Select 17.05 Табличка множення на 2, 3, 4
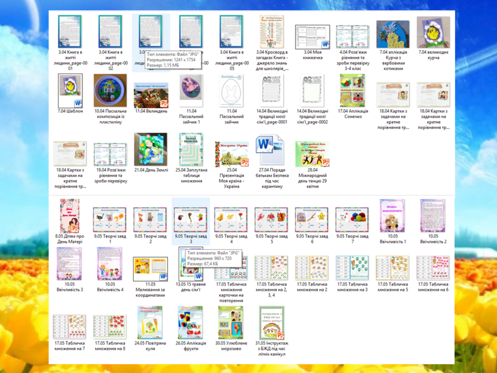497x373 pixels. (x=271, y=268)
